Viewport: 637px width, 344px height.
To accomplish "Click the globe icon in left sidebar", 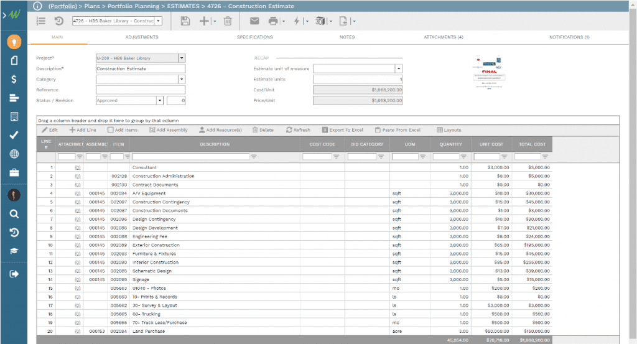I will [x=14, y=154].
